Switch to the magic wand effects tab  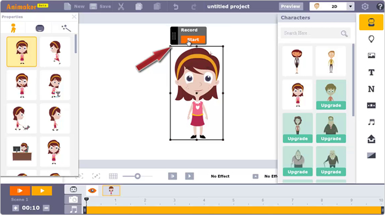click(x=66, y=28)
